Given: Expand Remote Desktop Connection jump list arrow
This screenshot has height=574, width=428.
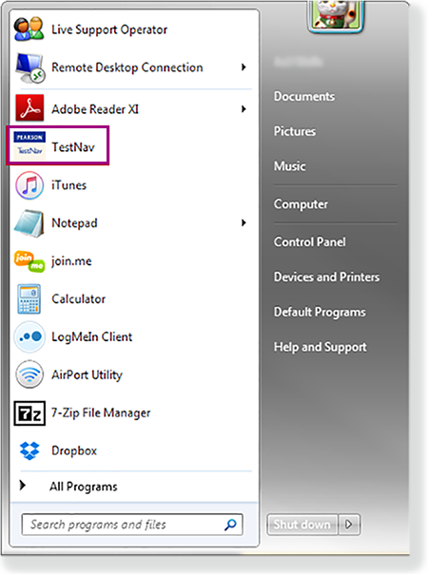Looking at the screenshot, I should coord(243,67).
